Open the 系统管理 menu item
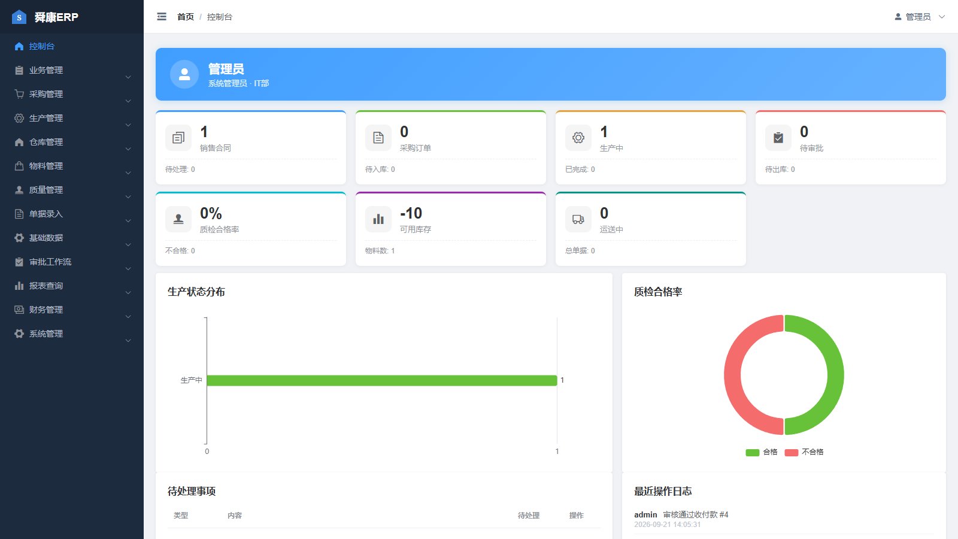 point(72,334)
